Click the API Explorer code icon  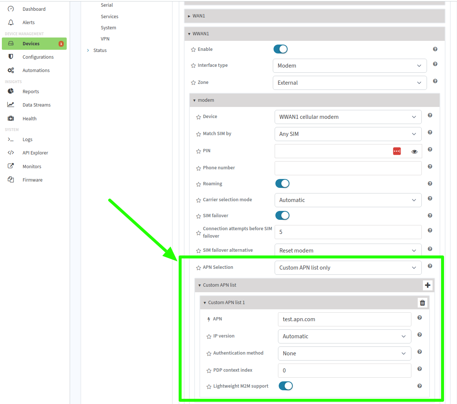[x=11, y=153]
